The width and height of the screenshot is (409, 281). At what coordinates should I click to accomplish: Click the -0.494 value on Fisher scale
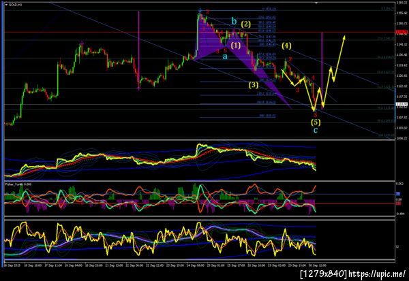[x=401, y=214]
